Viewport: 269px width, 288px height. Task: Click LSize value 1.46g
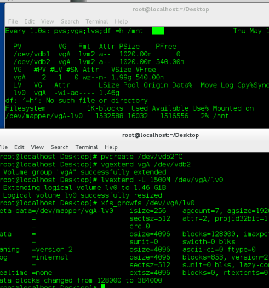pyautogui.click(x=109, y=93)
